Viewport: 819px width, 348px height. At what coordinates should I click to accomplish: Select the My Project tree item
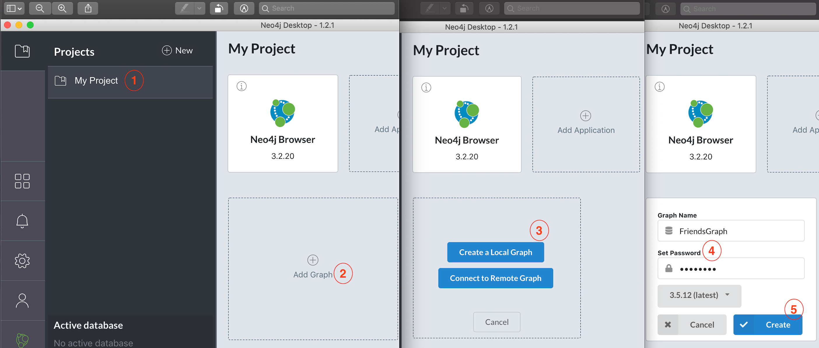tap(96, 80)
